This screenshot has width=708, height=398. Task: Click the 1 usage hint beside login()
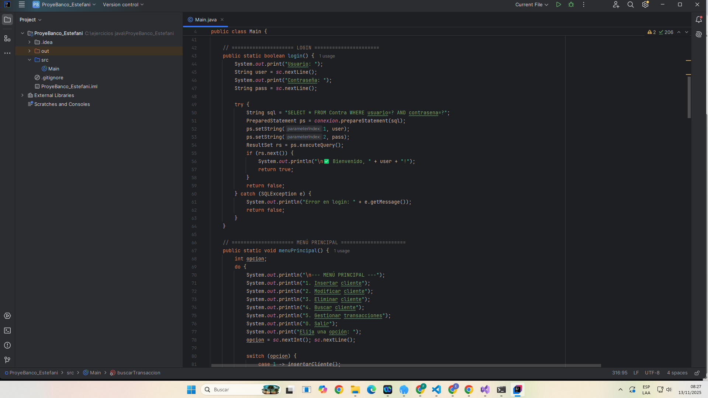point(327,56)
